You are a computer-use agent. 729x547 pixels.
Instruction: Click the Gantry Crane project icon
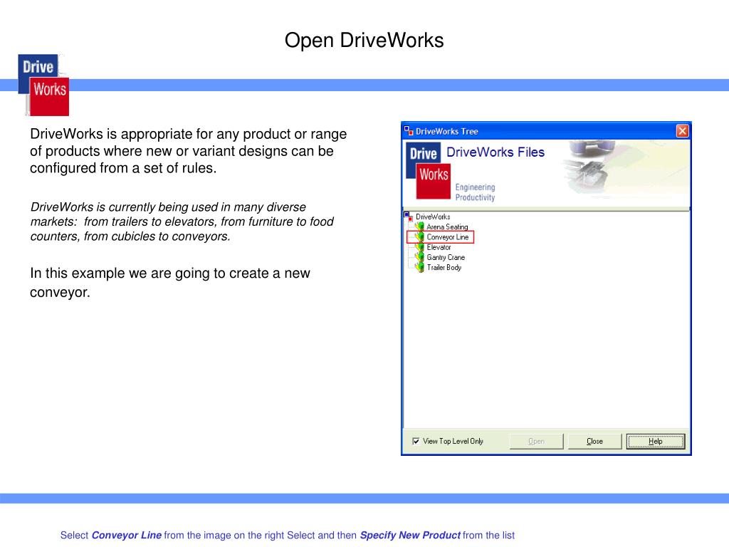pos(420,257)
